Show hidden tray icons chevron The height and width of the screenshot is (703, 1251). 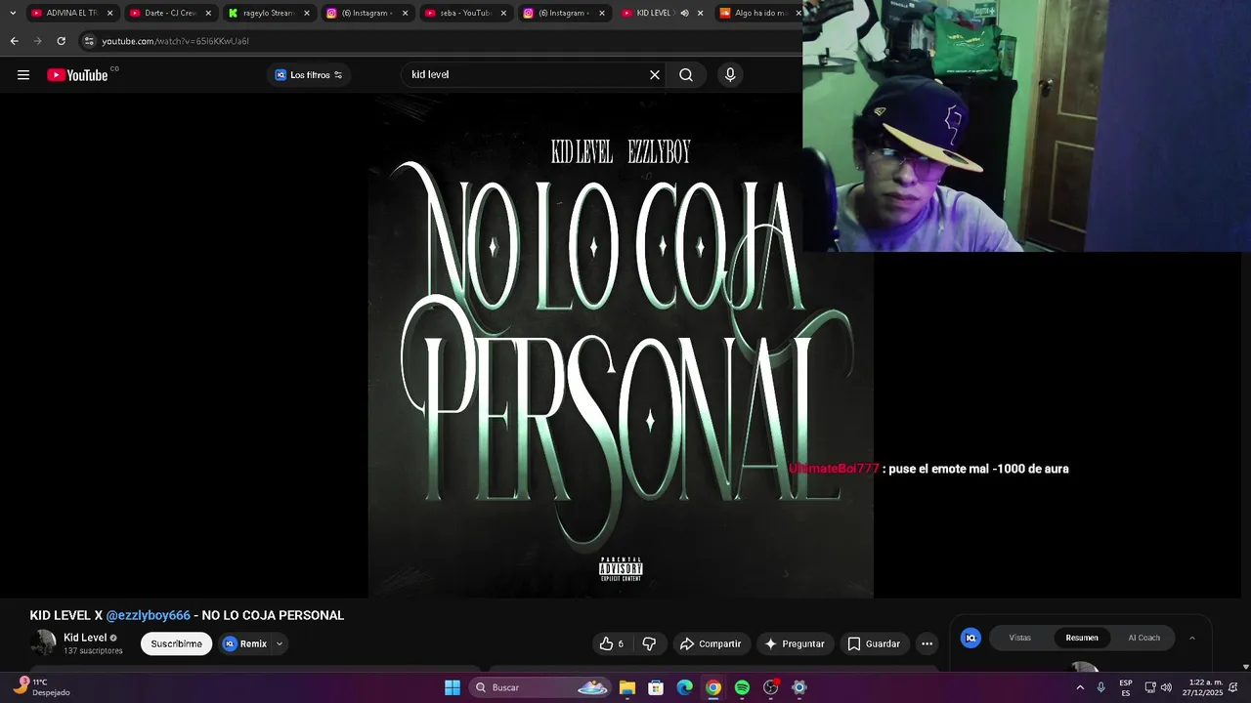1080,687
